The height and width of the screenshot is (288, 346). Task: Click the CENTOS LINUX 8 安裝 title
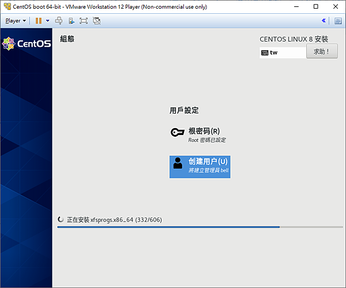[x=294, y=39]
